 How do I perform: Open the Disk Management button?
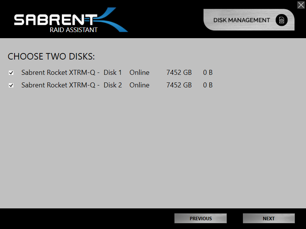click(249, 20)
